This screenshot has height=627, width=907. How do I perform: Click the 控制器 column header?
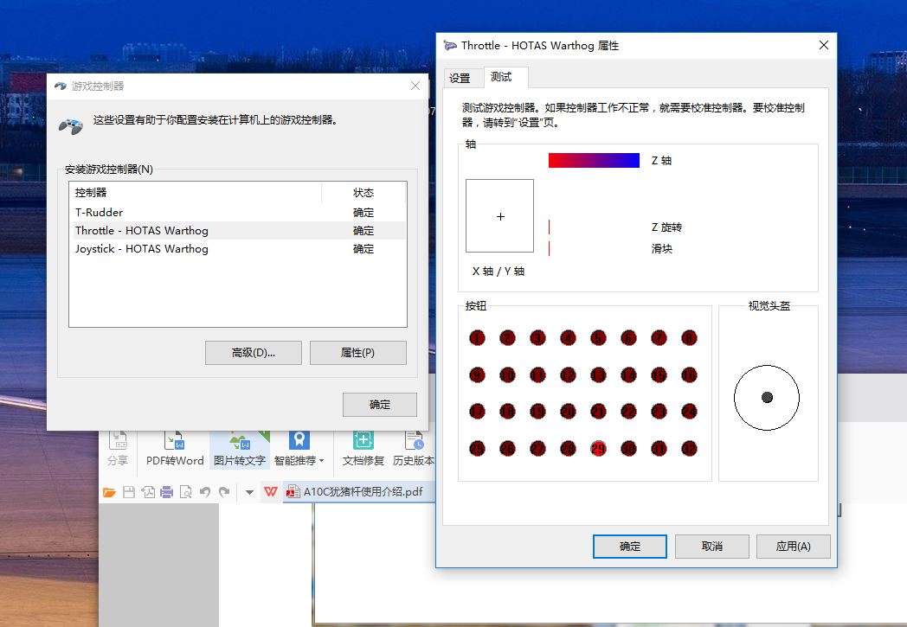(x=196, y=193)
